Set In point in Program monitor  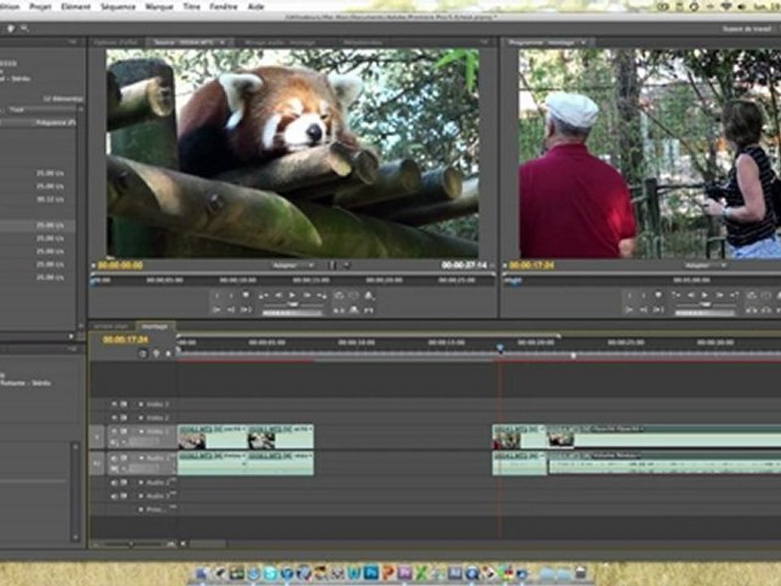(629, 295)
